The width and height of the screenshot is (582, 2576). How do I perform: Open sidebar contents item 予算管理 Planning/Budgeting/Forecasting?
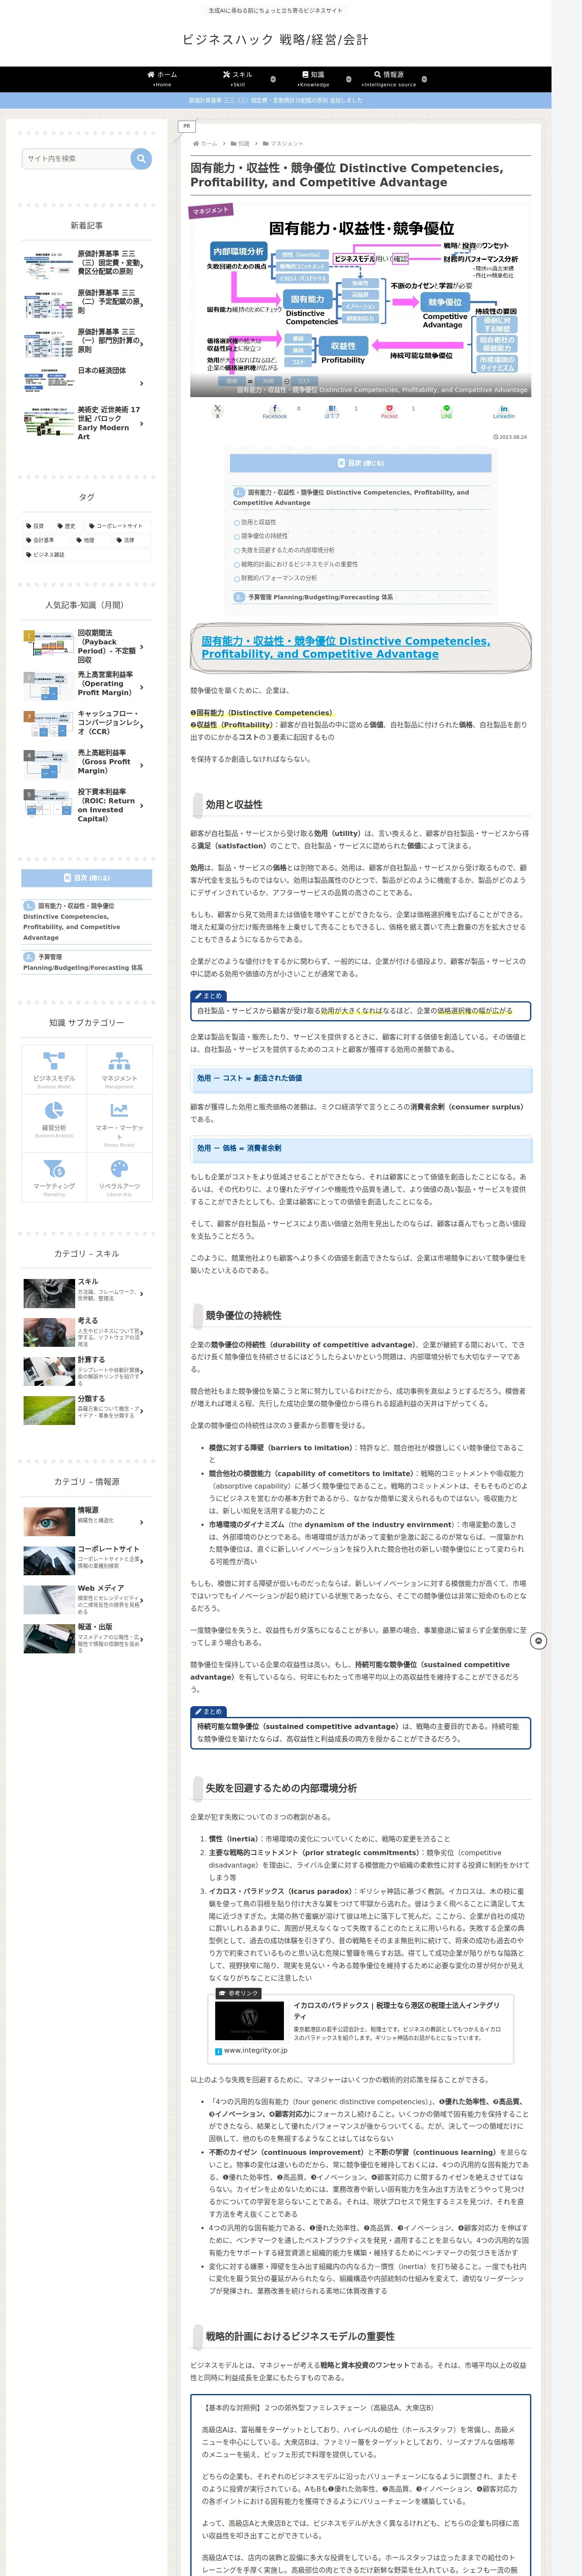point(82,962)
